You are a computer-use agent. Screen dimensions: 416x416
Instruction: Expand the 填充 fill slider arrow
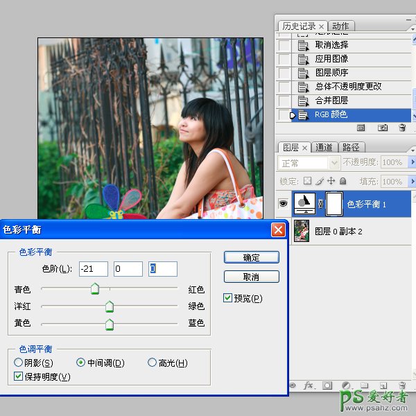[x=413, y=182]
